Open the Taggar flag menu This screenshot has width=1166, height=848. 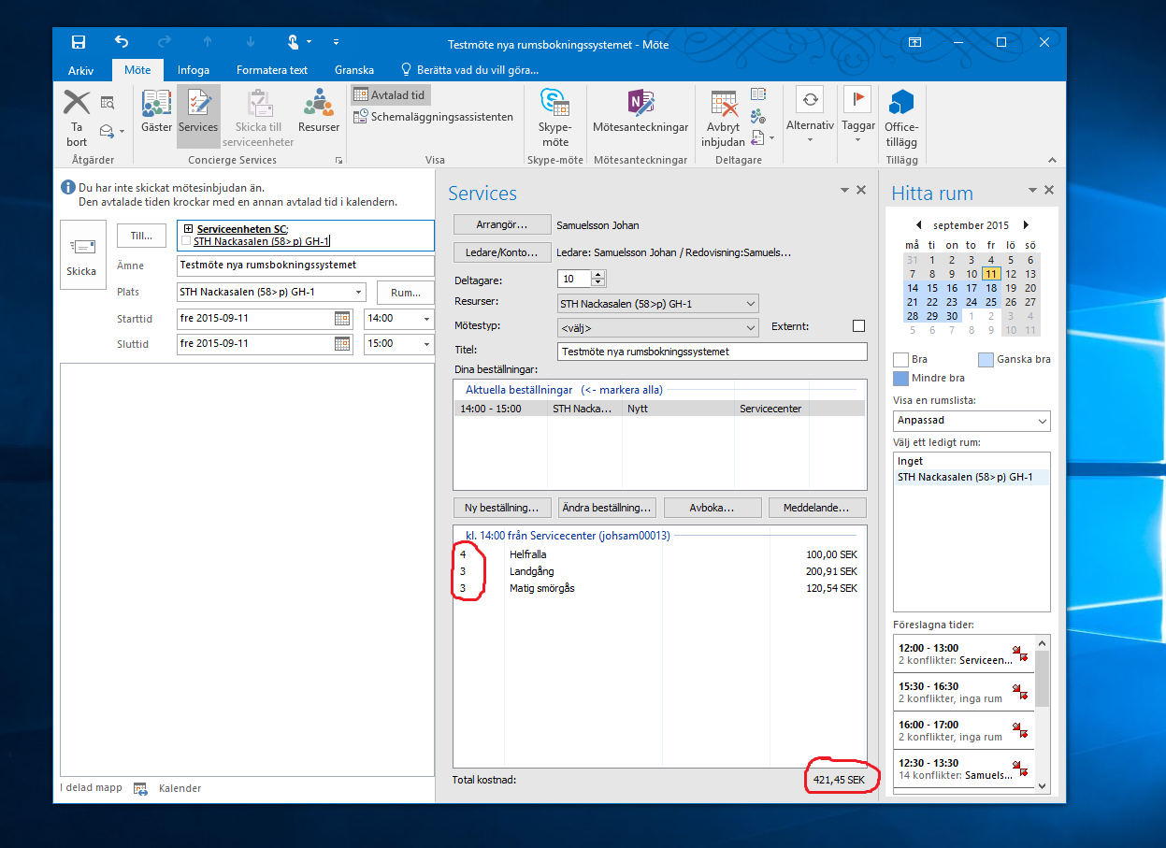857,116
